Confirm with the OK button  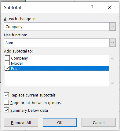point(60,122)
